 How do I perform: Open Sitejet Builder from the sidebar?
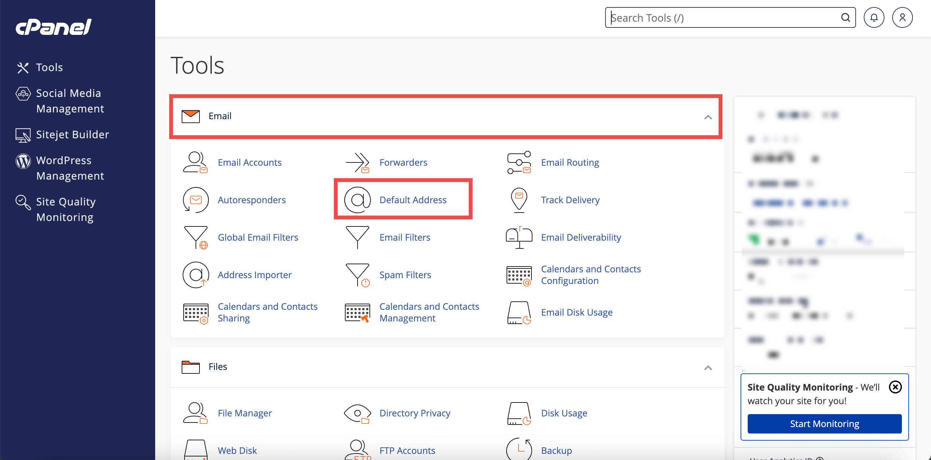point(72,134)
